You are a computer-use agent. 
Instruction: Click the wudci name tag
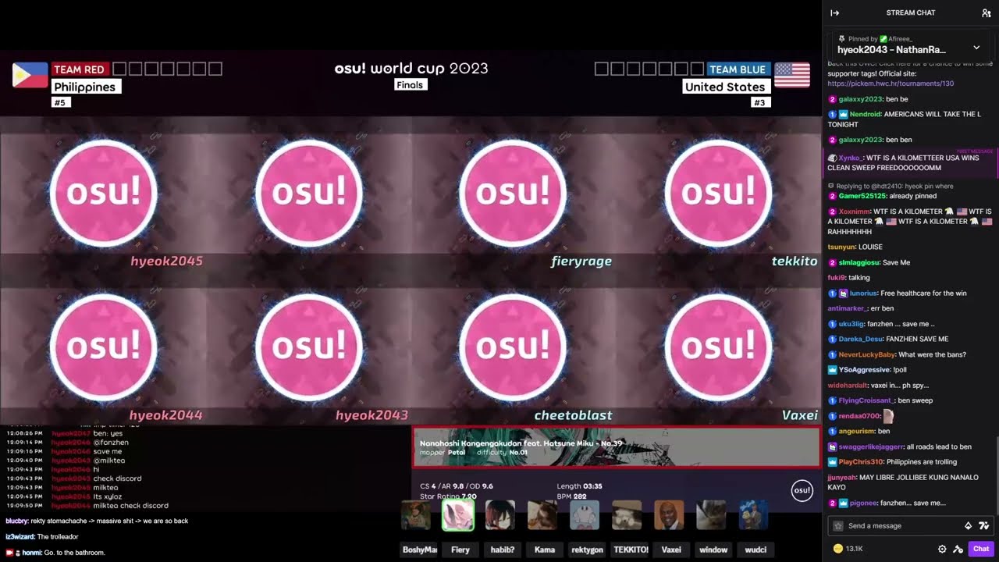coord(755,550)
